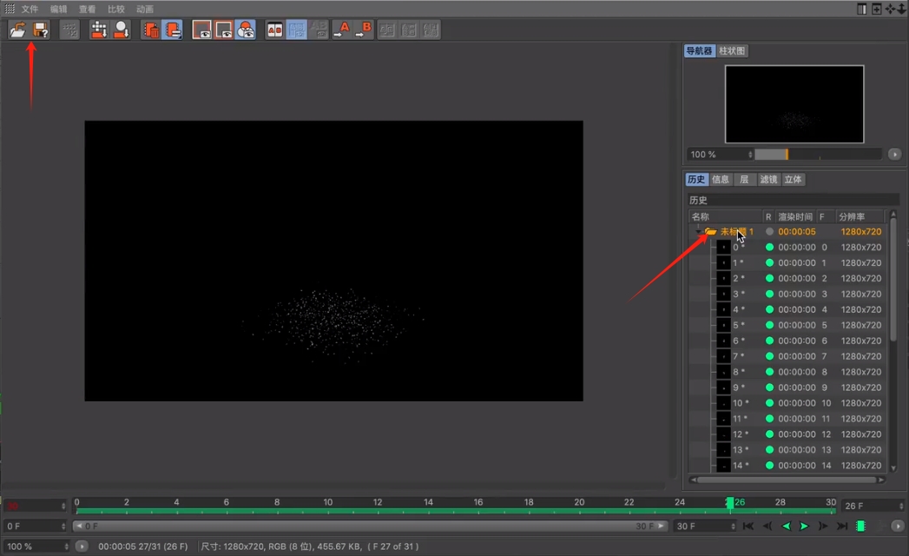Open the 比较 menu
The width and height of the screenshot is (909, 556).
point(116,8)
